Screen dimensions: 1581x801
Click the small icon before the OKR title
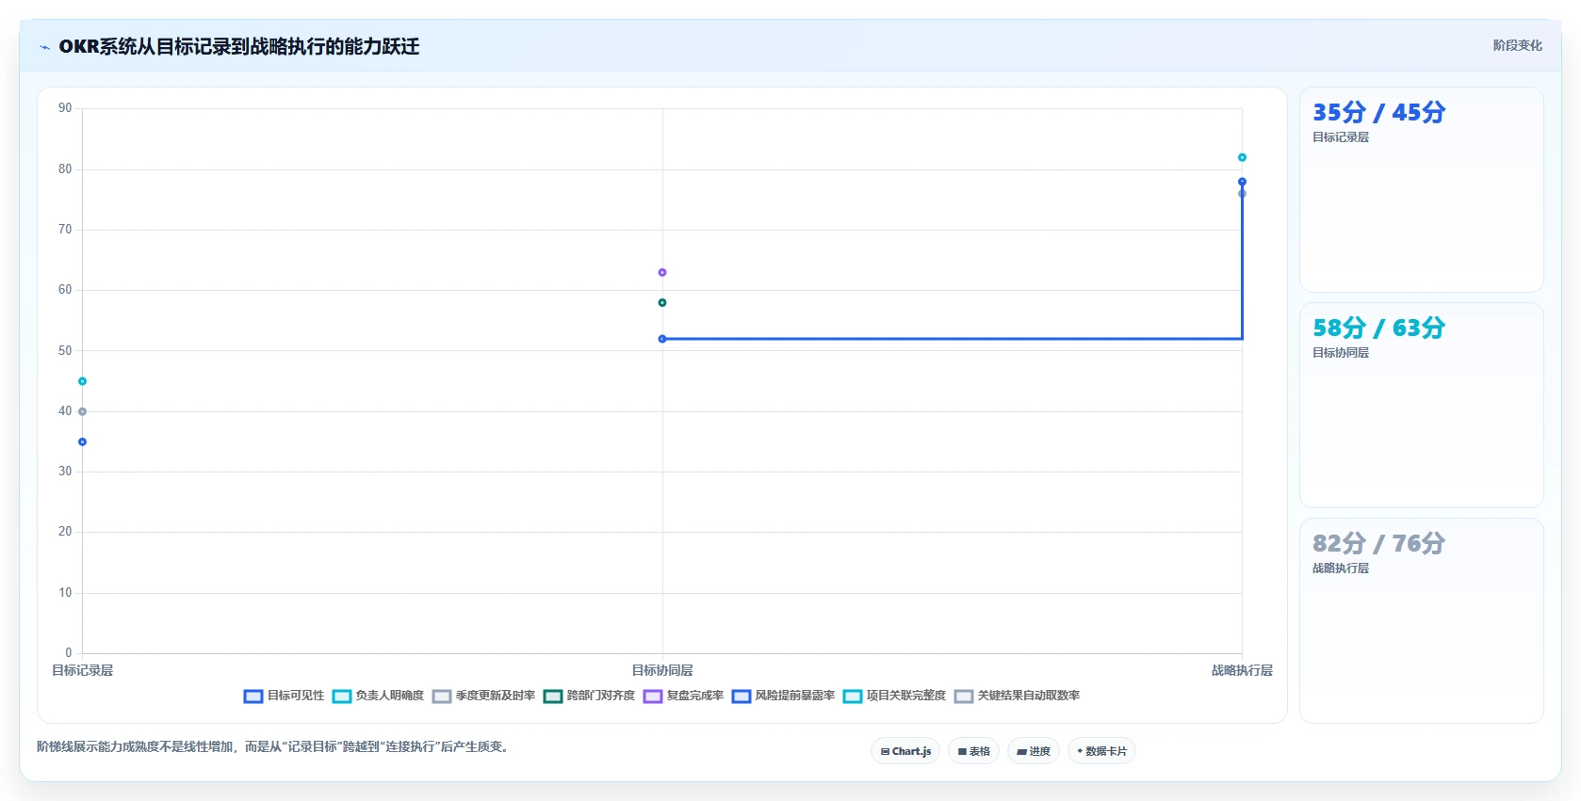click(44, 47)
